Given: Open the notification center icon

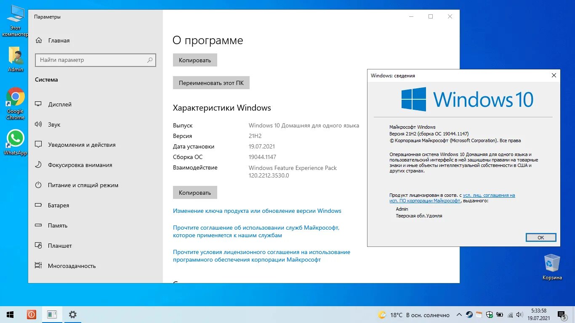Looking at the screenshot, I should click(x=562, y=315).
